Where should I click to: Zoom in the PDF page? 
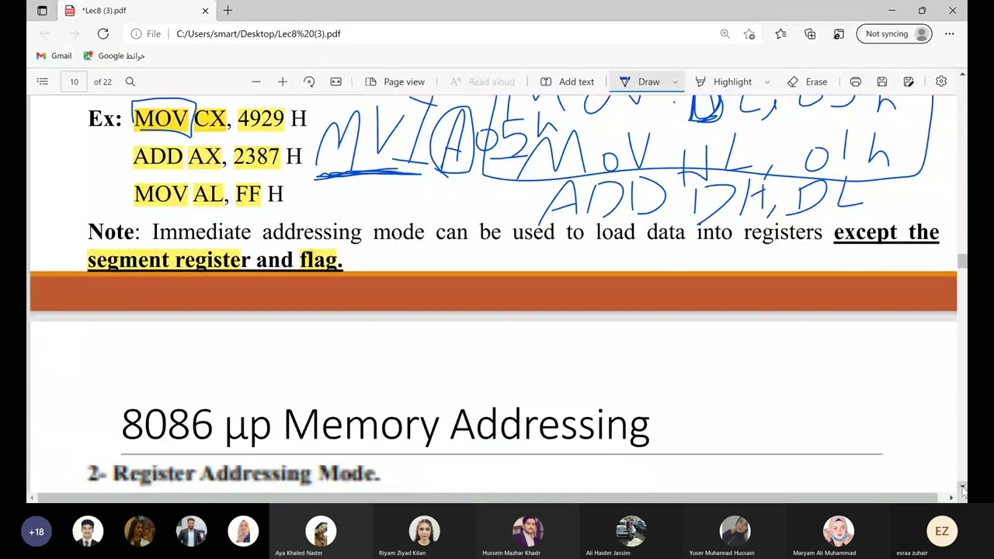click(x=283, y=82)
